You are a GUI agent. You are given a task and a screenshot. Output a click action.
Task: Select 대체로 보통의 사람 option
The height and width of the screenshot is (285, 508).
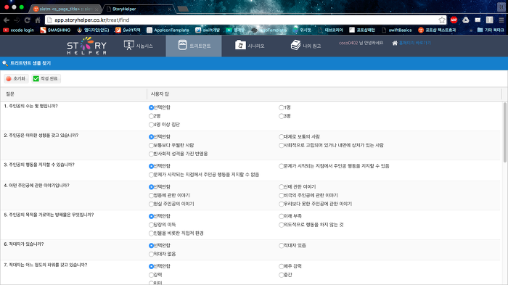pos(282,136)
